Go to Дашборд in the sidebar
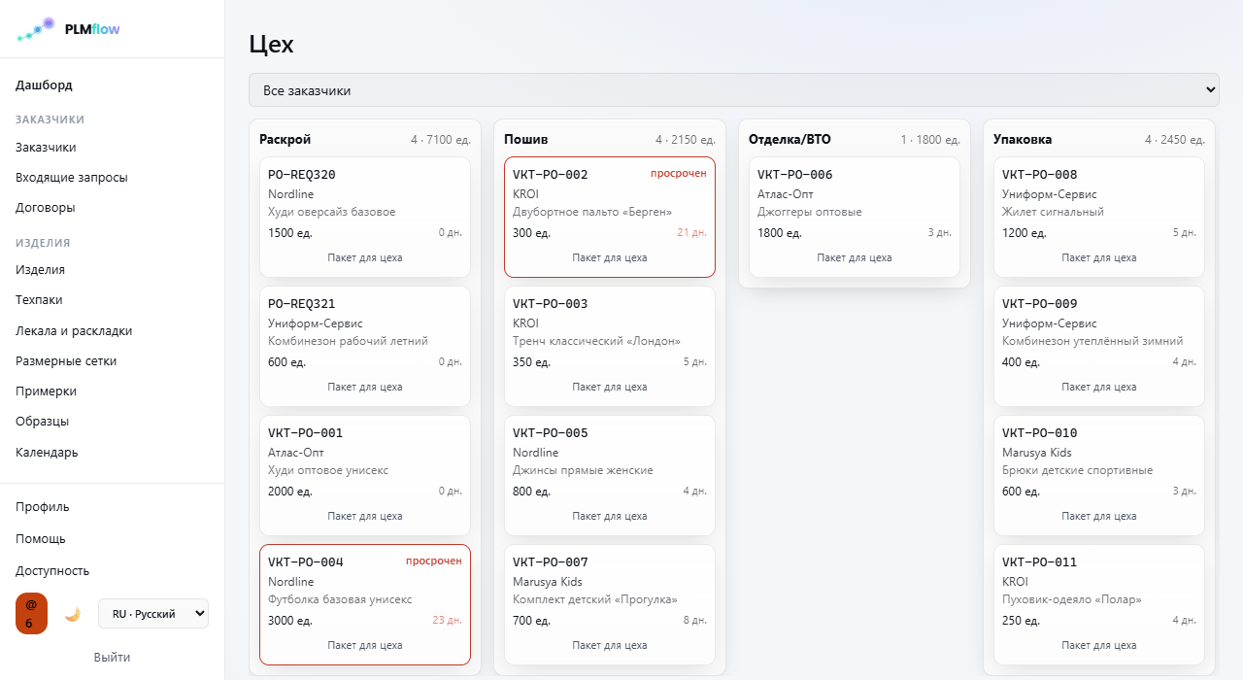 [x=44, y=85]
